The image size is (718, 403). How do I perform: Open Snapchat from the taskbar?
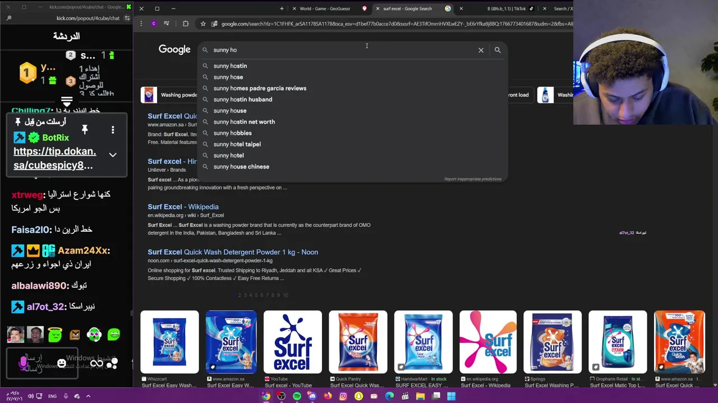(358, 396)
